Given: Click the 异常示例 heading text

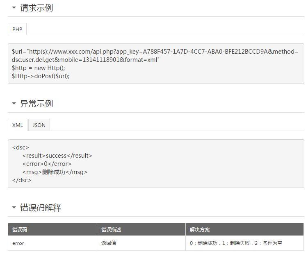Looking at the screenshot, I should (x=37, y=104).
